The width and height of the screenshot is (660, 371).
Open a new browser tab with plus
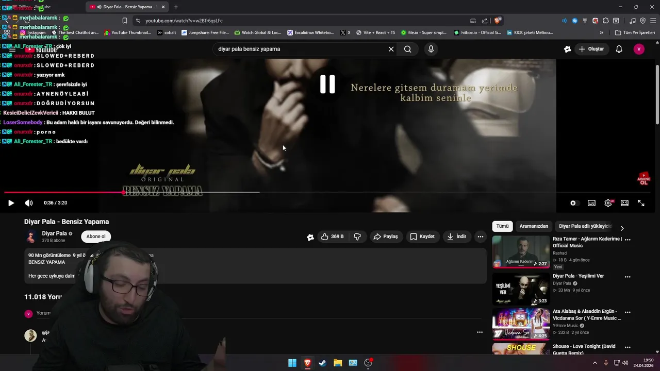click(x=176, y=7)
